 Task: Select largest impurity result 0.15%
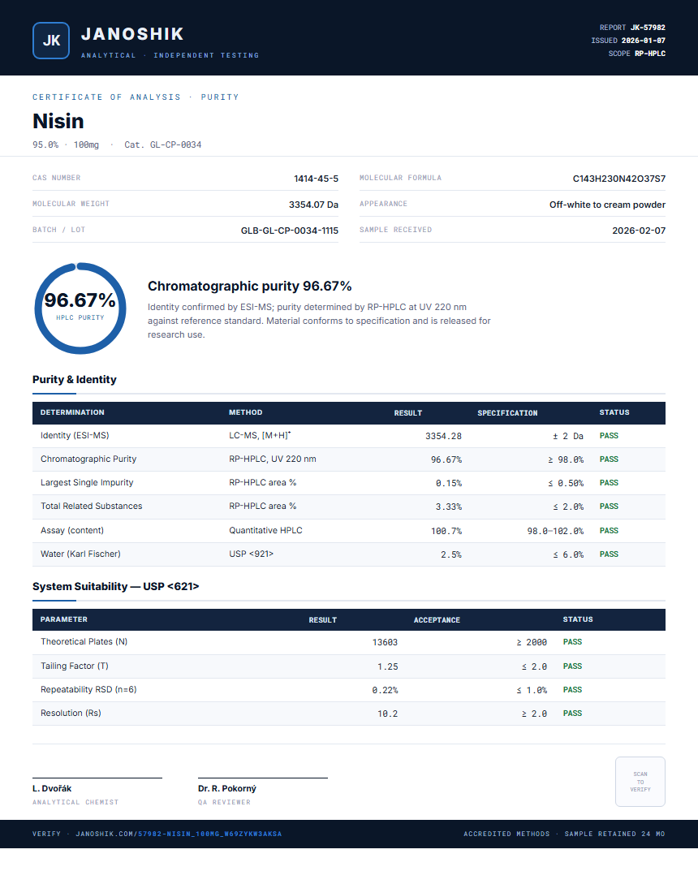coord(448,483)
